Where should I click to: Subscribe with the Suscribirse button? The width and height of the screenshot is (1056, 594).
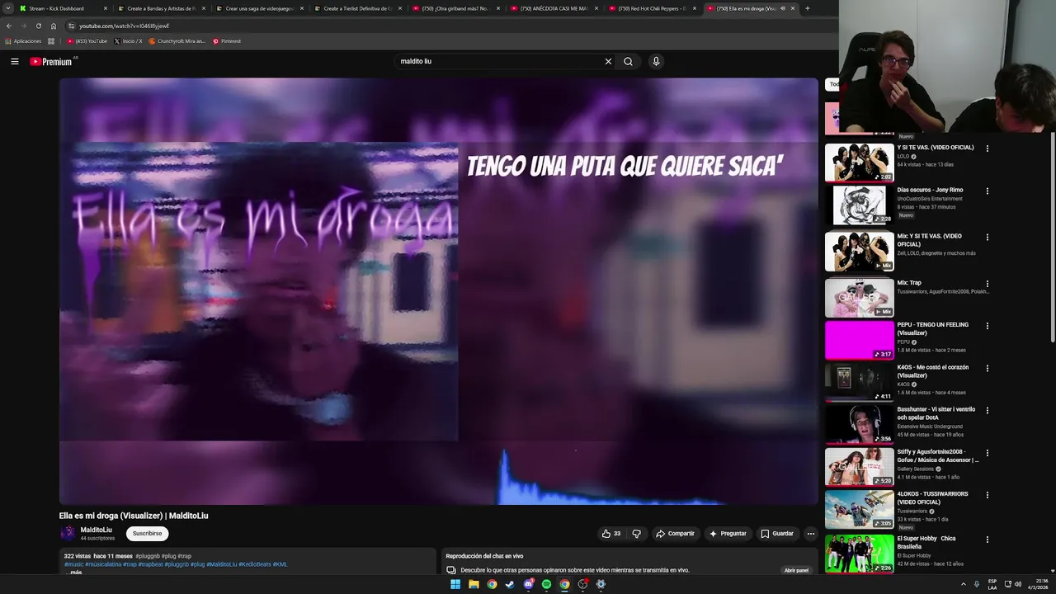tap(148, 534)
